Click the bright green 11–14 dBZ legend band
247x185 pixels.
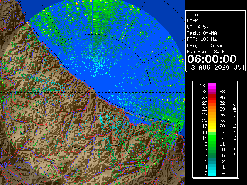pyautogui.click(x=212, y=138)
